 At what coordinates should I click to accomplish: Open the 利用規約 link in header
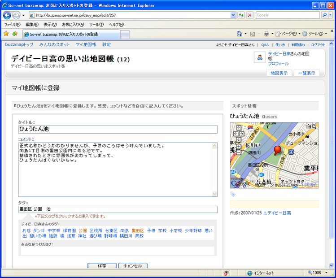tap(298, 45)
